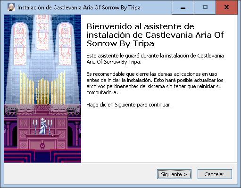This screenshot has width=241, height=188.
Task: Click the paragraph starting 'Este asistente le guiará'
Action: click(x=155, y=58)
